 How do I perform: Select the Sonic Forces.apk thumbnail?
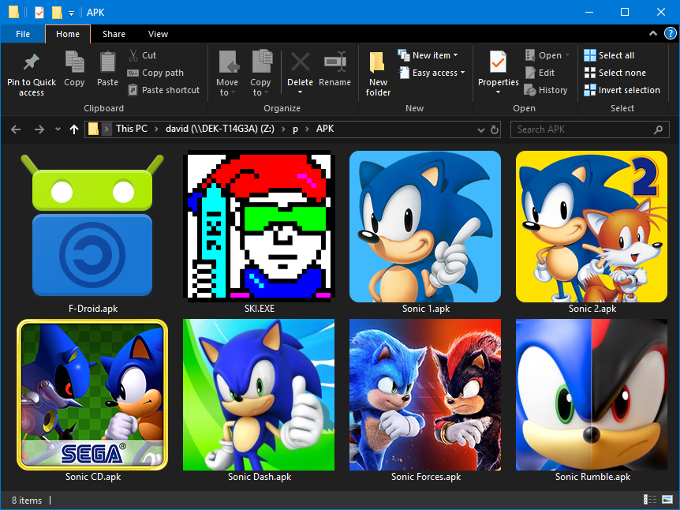click(x=425, y=395)
